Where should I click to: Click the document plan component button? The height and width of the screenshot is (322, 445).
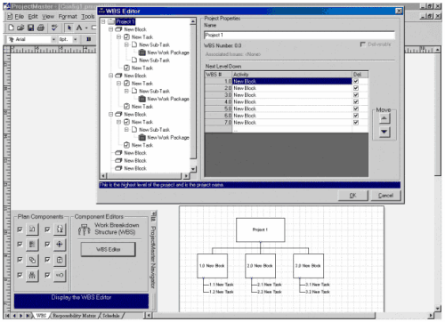32,229
